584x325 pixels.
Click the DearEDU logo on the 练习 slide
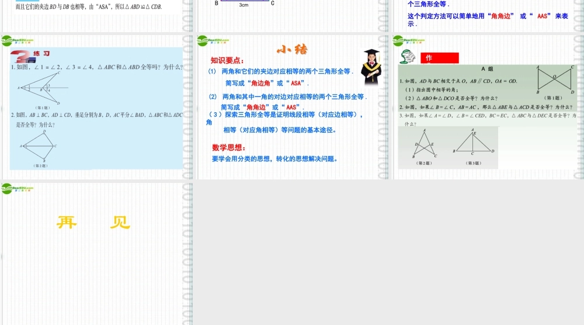(17, 41)
